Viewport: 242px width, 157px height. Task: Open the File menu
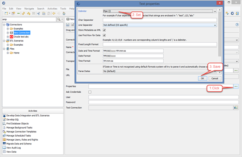(4, 9)
